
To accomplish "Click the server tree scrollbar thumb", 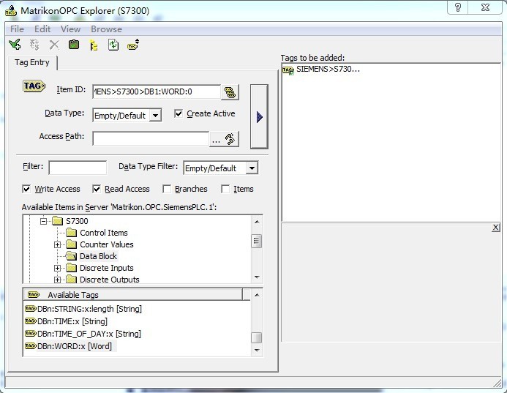I will coord(256,241).
